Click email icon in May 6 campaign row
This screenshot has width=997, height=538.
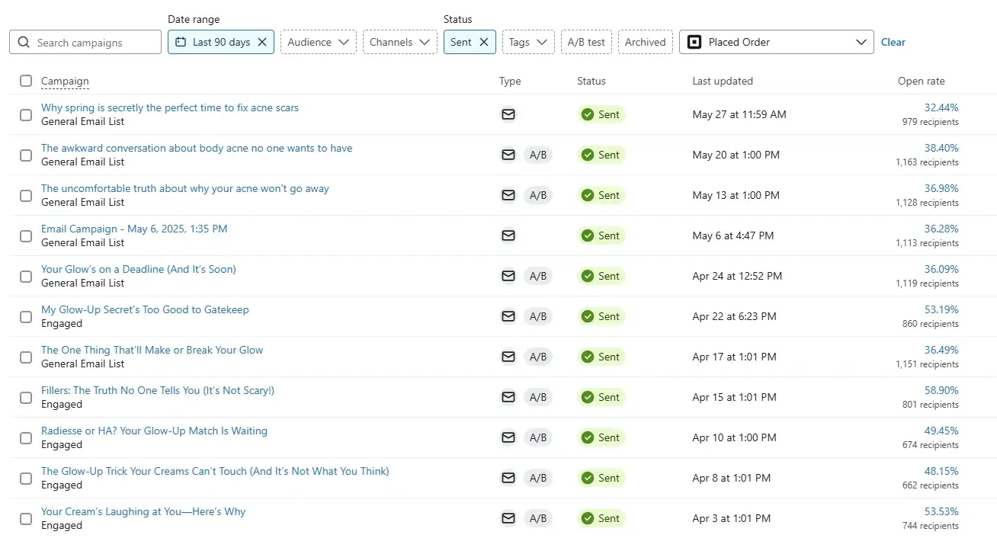point(508,235)
